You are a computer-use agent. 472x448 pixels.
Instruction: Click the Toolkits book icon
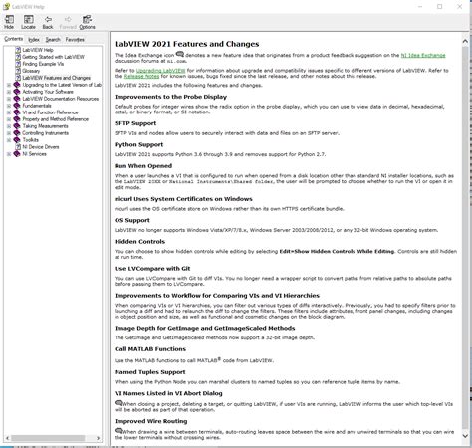click(17, 140)
